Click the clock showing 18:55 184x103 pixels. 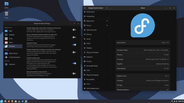tap(180, 101)
